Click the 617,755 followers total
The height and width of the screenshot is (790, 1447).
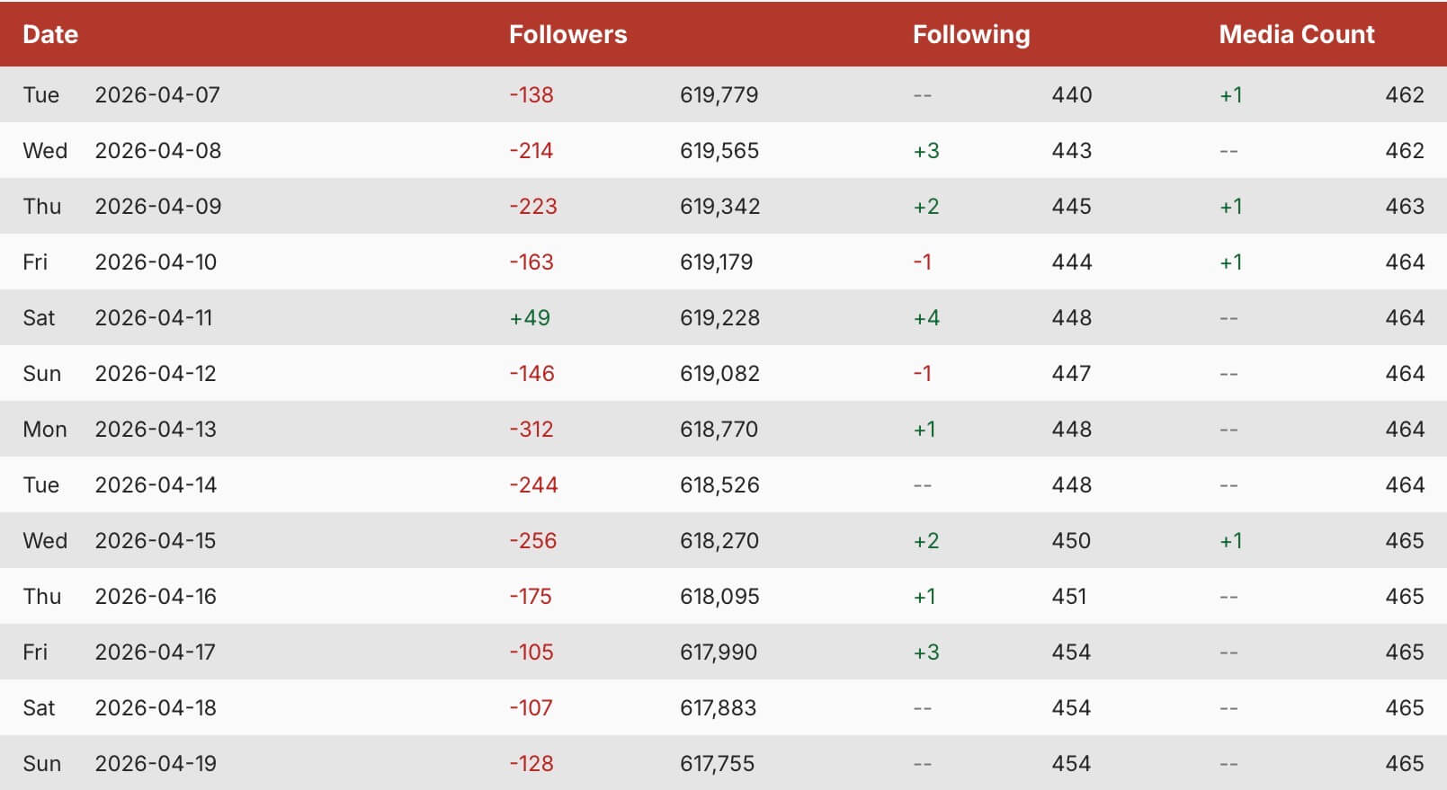point(717,763)
